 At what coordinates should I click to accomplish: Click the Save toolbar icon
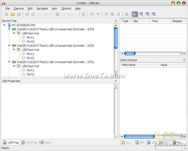click(x=19, y=14)
